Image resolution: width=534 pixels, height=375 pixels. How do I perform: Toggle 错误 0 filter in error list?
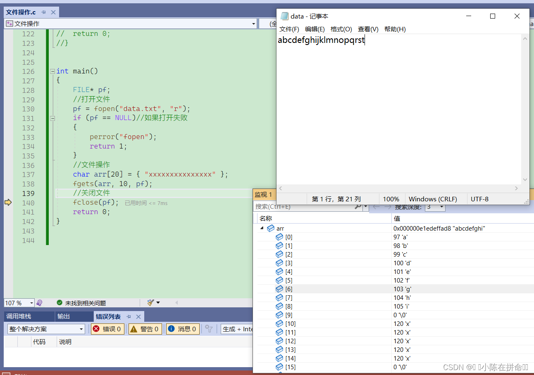tap(107, 329)
